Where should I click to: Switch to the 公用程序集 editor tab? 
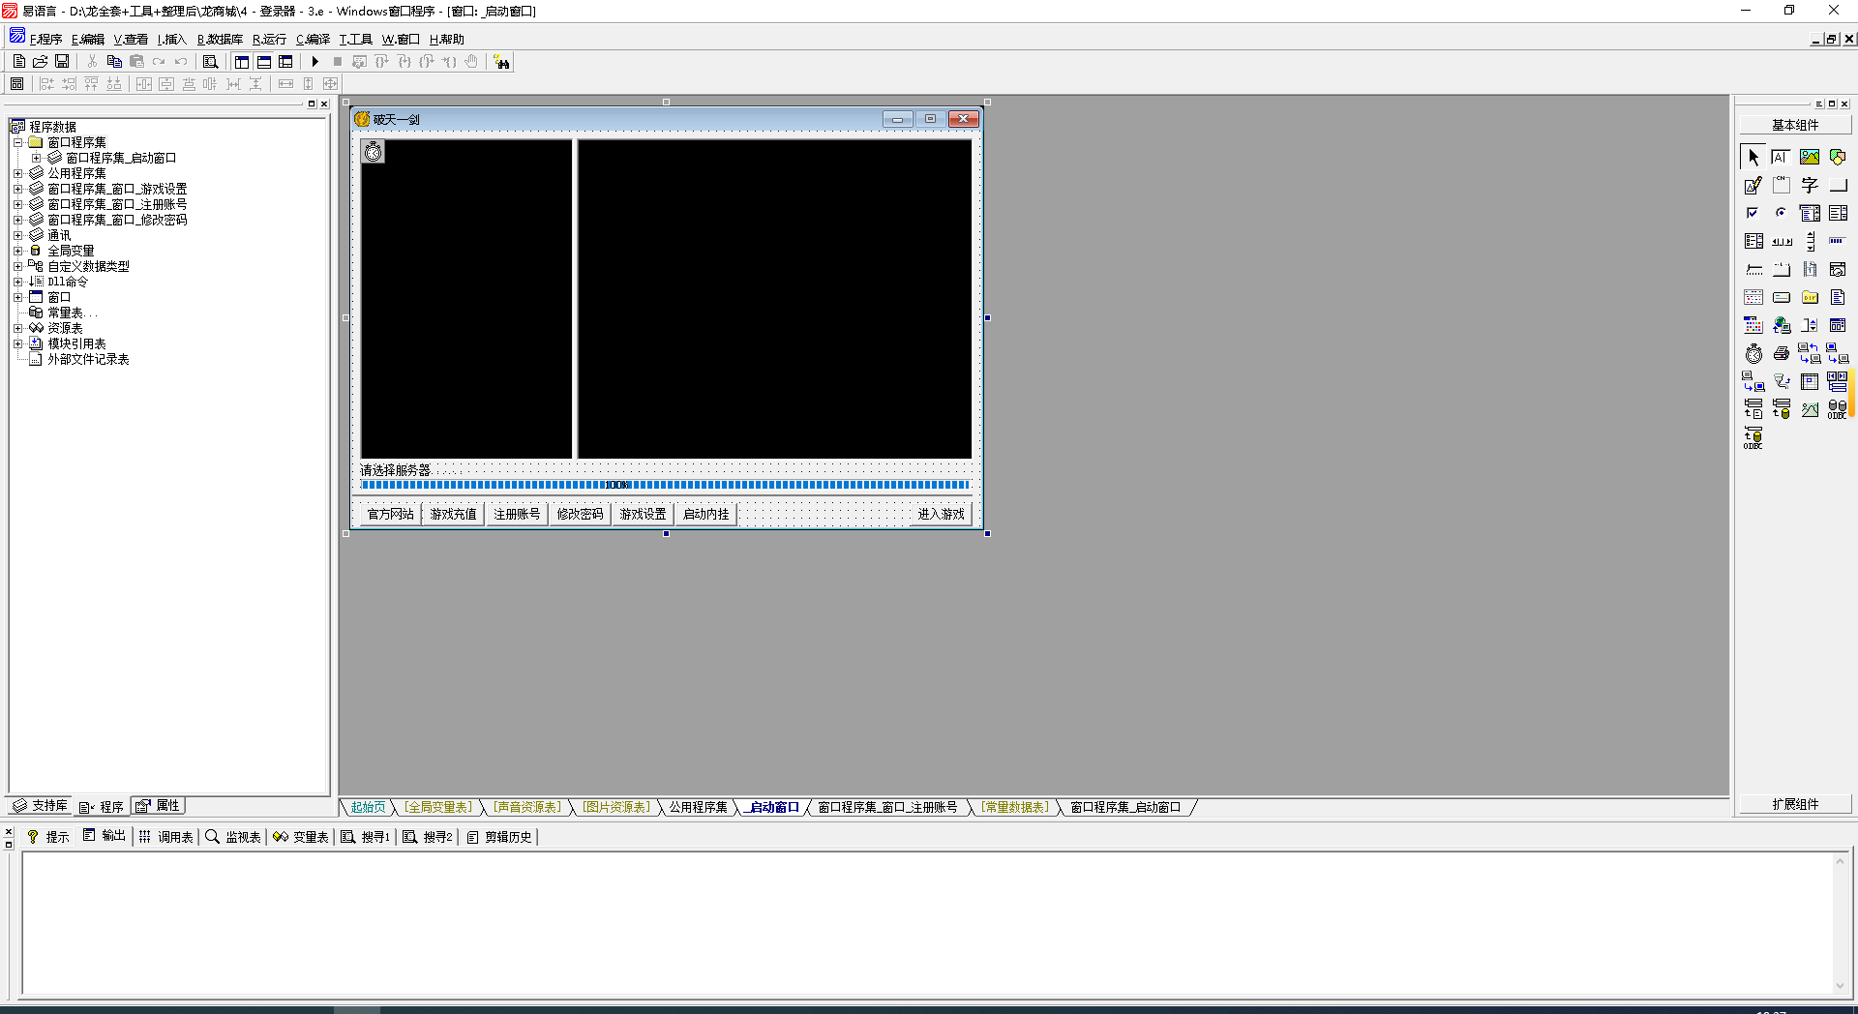tap(698, 807)
